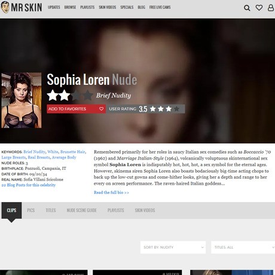Click the second large white star
This screenshot has width=275, height=275.
[x=65, y=95]
